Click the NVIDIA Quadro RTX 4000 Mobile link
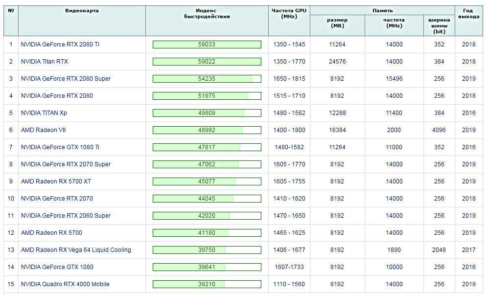The image size is (487, 294). [65, 284]
